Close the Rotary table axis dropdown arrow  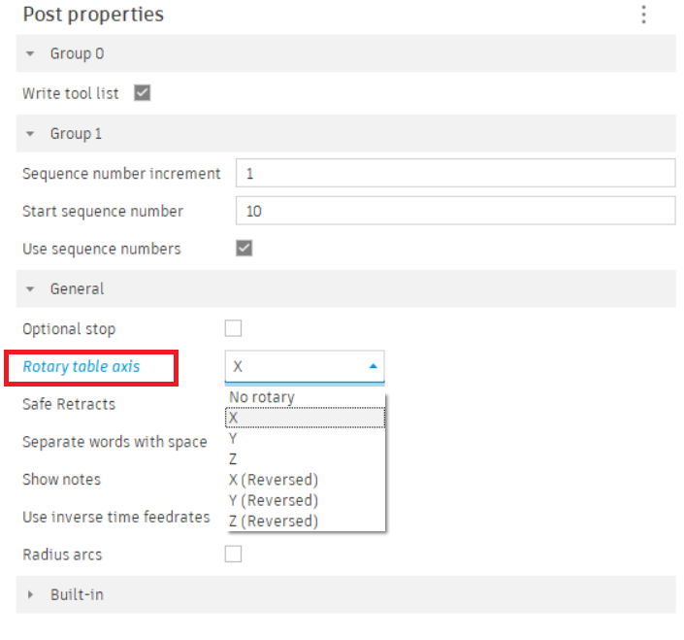pyautogui.click(x=373, y=367)
